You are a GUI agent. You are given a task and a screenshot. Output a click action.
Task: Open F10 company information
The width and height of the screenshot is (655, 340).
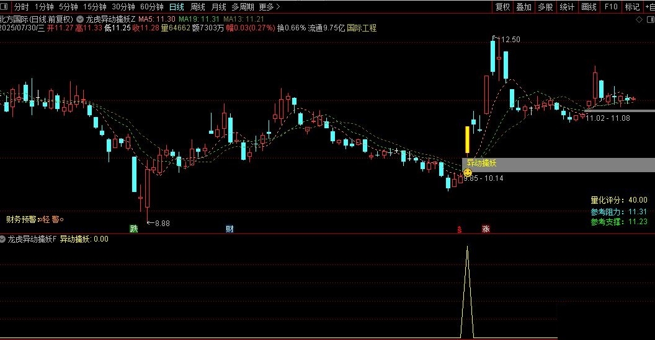pos(611,7)
